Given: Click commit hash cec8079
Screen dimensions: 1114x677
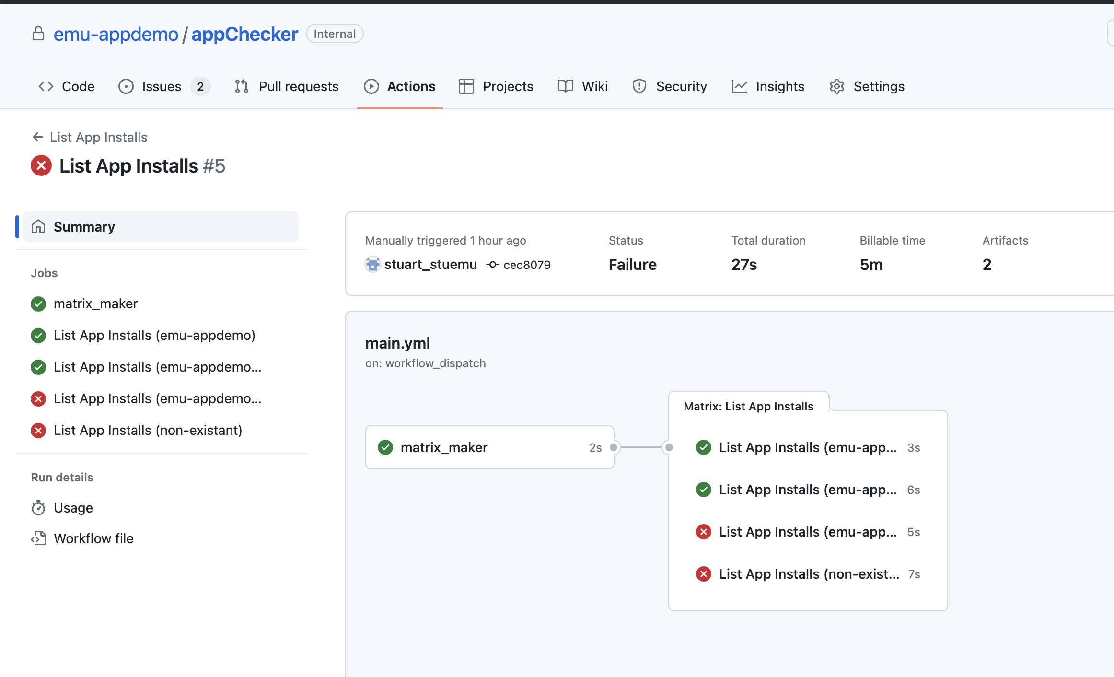Looking at the screenshot, I should [527, 265].
